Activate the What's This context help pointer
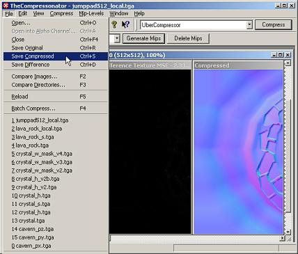Screen dimensions: 298x254 [x=125, y=24]
